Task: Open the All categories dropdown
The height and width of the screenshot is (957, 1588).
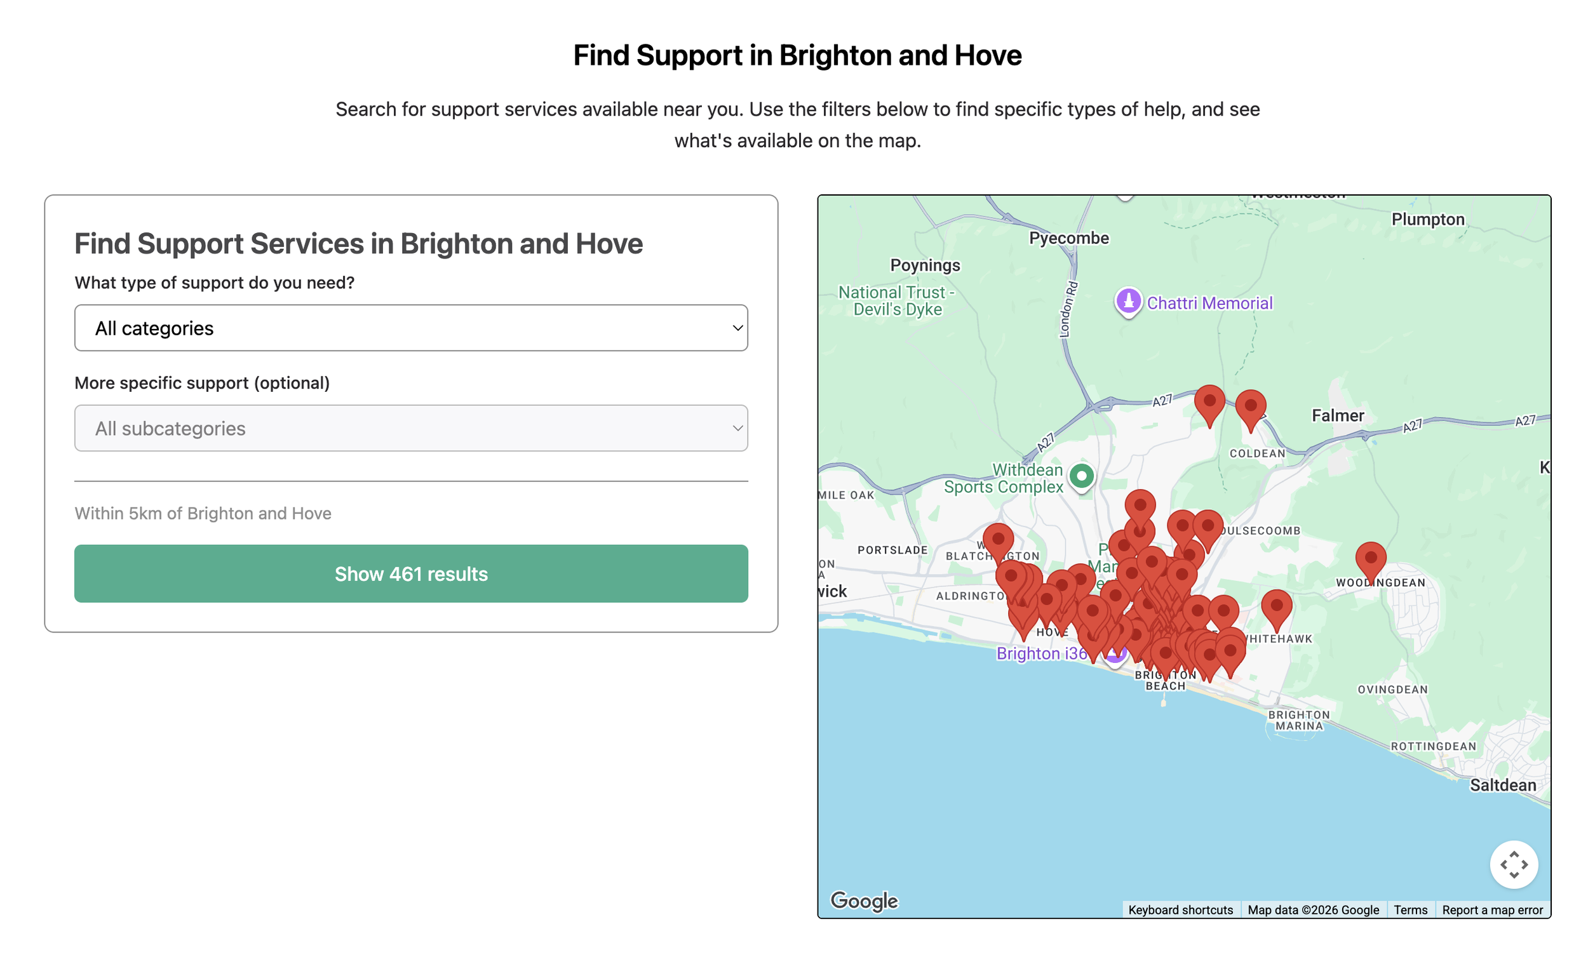Action: [410, 328]
